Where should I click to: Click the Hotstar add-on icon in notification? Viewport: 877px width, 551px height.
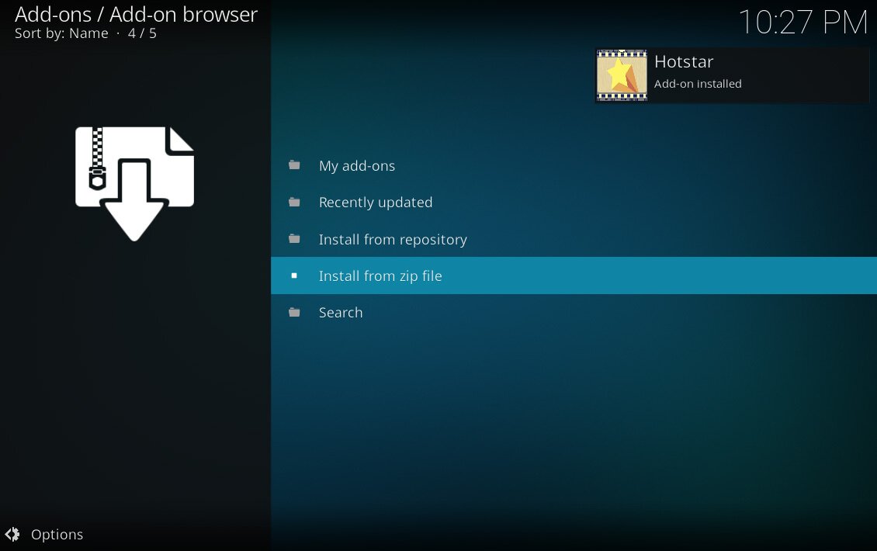622,75
